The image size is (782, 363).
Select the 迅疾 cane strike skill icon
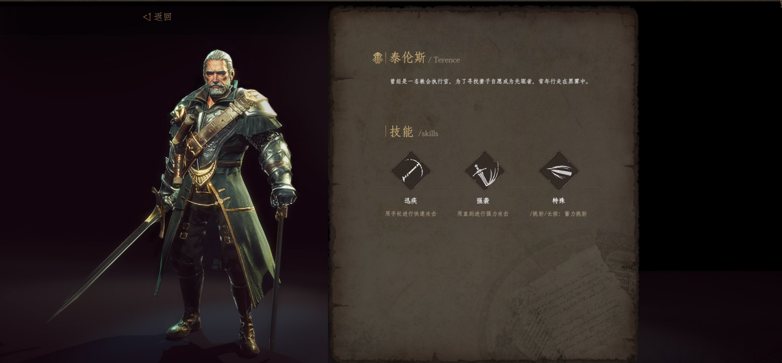pyautogui.click(x=411, y=171)
